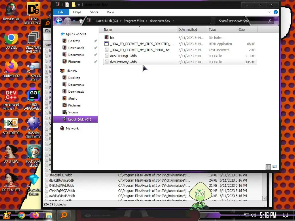Click the Explorer Forward arrow button
The height and width of the screenshot is (221, 295).
[x=67, y=21]
